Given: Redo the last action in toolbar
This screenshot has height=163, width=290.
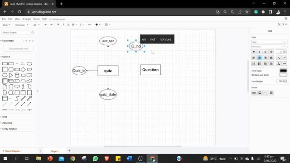Looking at the screenshot, I should 51,25.
